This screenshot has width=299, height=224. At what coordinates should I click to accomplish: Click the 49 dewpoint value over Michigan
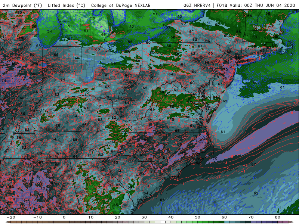click(103, 34)
